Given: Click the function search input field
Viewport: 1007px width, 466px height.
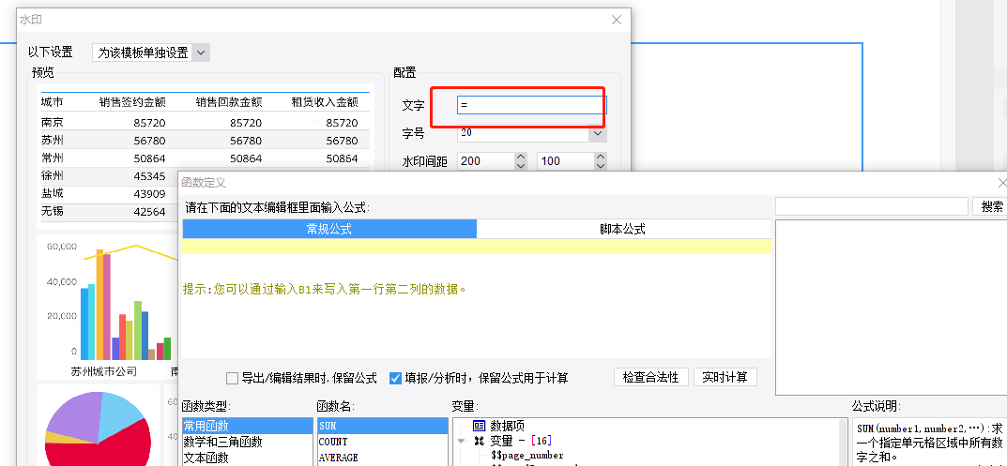Looking at the screenshot, I should pyautogui.click(x=872, y=206).
